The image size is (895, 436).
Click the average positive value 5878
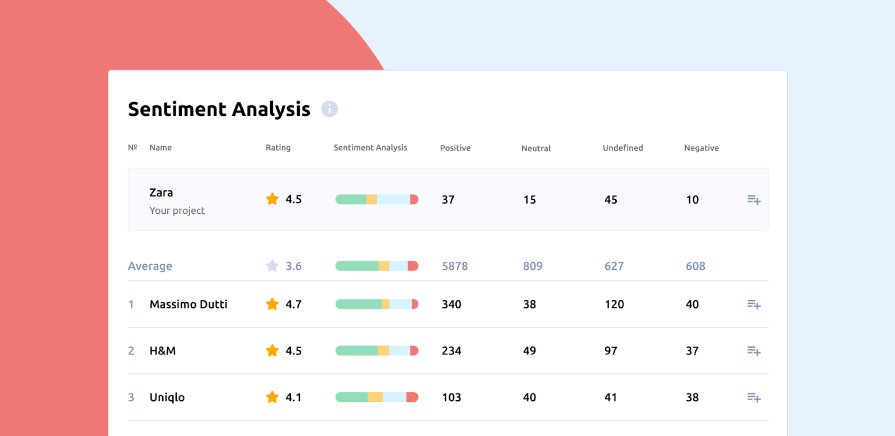(455, 266)
